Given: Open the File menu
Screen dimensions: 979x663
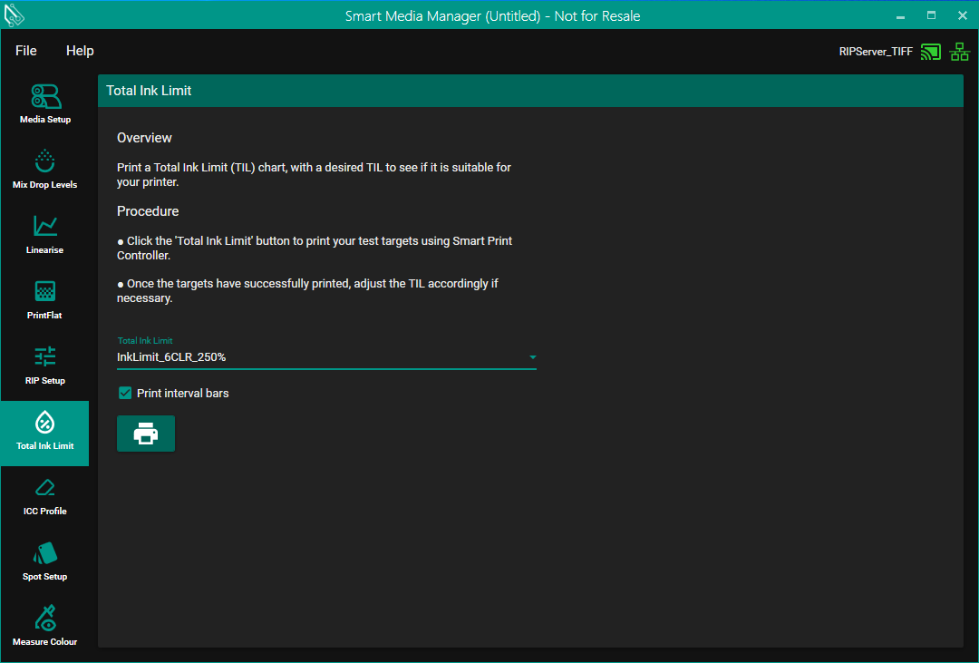Looking at the screenshot, I should point(26,51).
